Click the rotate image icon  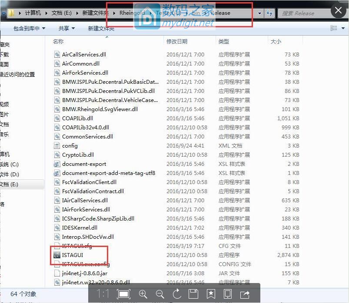(x=177, y=294)
